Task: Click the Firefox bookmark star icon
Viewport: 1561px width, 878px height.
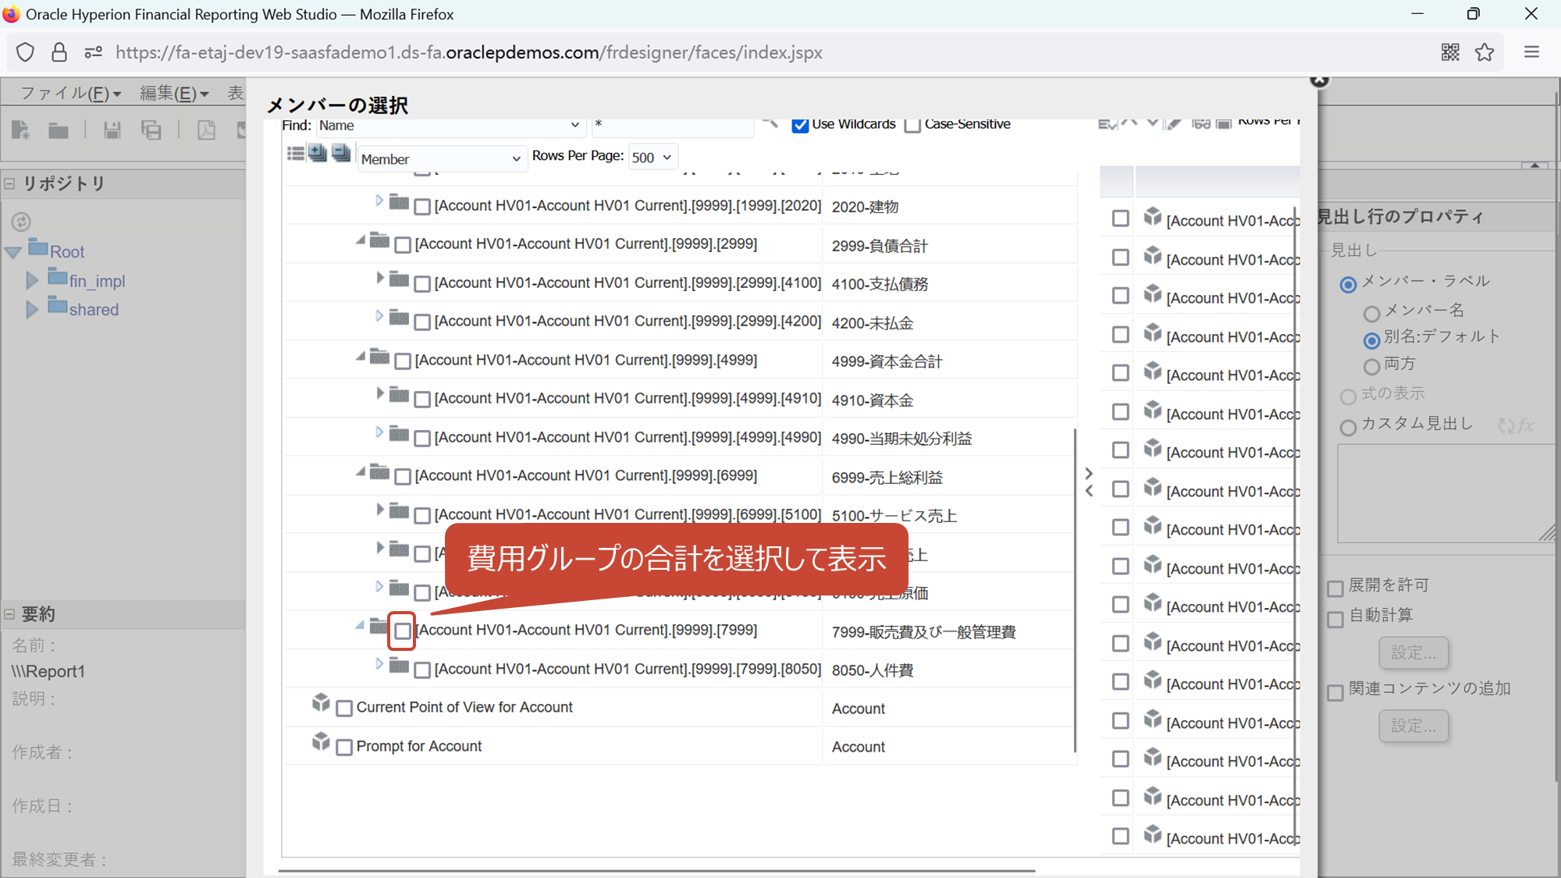Action: 1485,52
